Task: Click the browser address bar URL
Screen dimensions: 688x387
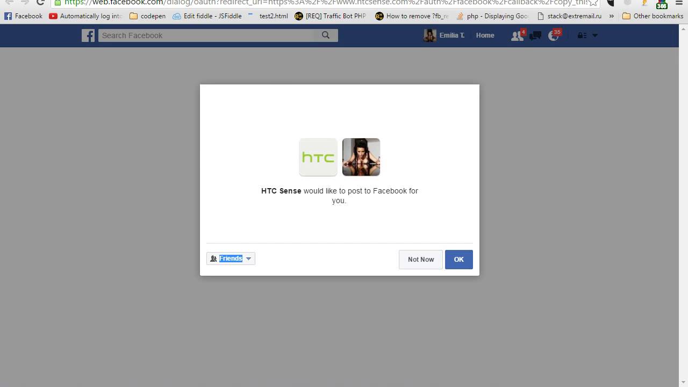Action: coord(325,2)
